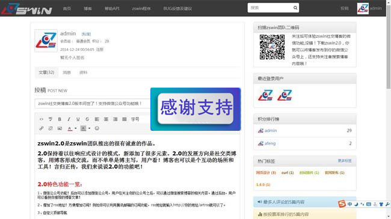The width and height of the screenshot is (391, 219).
Task: Click the first recently logged-in user avatar
Action: [x=265, y=95]
